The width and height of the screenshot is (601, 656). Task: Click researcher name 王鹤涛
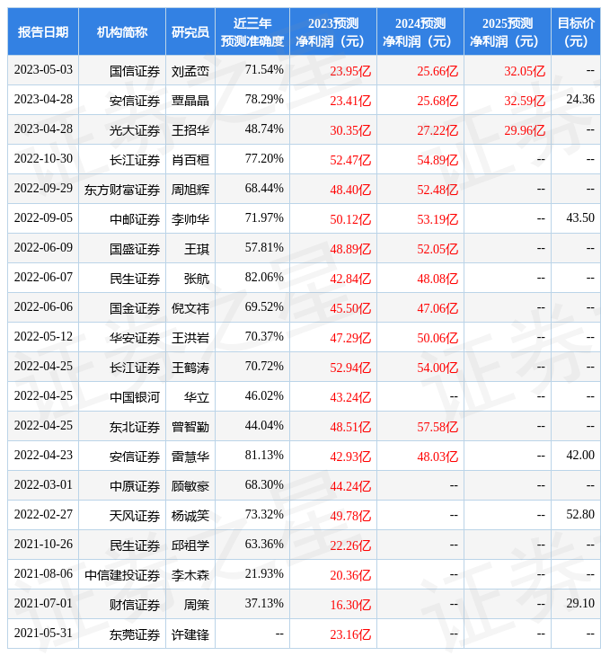[190, 368]
